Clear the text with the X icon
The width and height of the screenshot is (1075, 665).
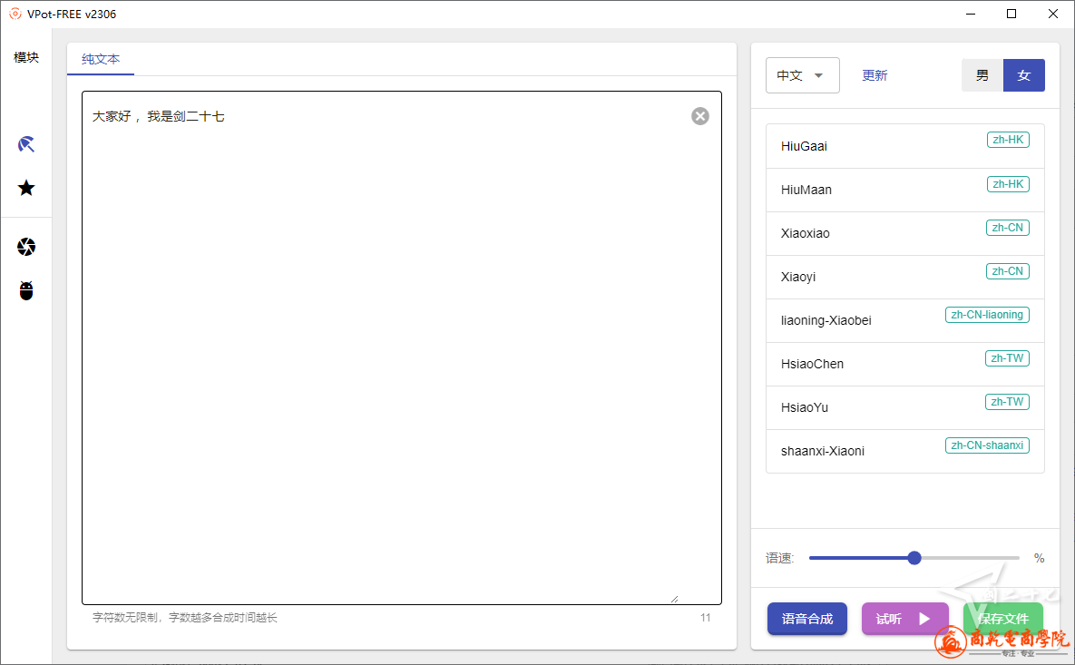coord(699,116)
